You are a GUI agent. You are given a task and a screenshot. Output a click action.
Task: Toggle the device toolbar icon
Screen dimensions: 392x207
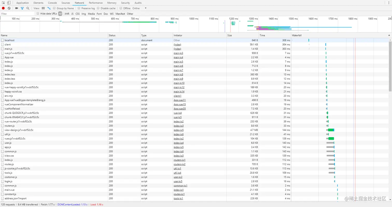9,3
